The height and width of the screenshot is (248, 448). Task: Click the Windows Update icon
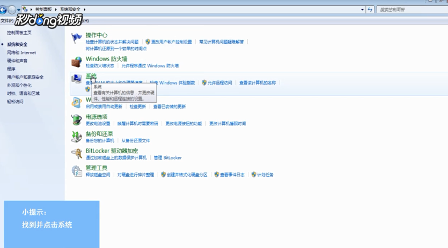(x=76, y=103)
